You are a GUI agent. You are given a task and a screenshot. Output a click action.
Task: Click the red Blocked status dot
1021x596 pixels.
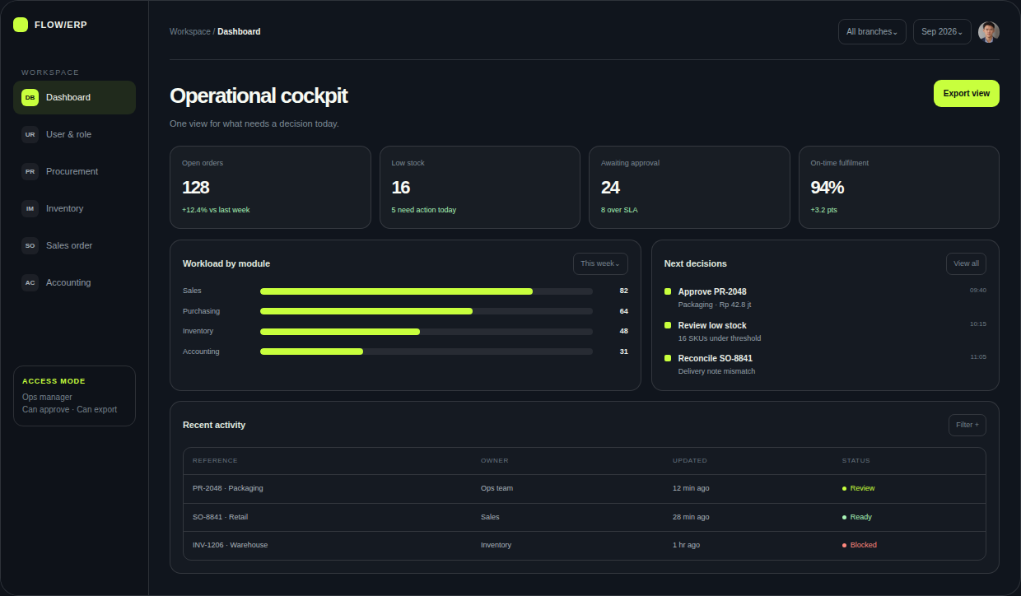844,545
